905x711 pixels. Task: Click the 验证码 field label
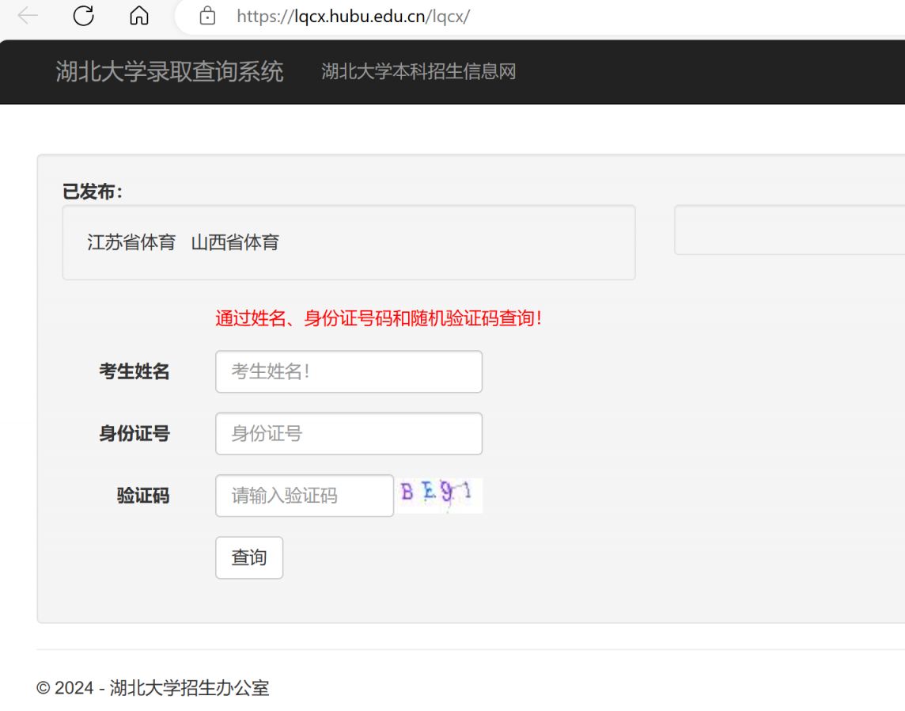coord(143,496)
